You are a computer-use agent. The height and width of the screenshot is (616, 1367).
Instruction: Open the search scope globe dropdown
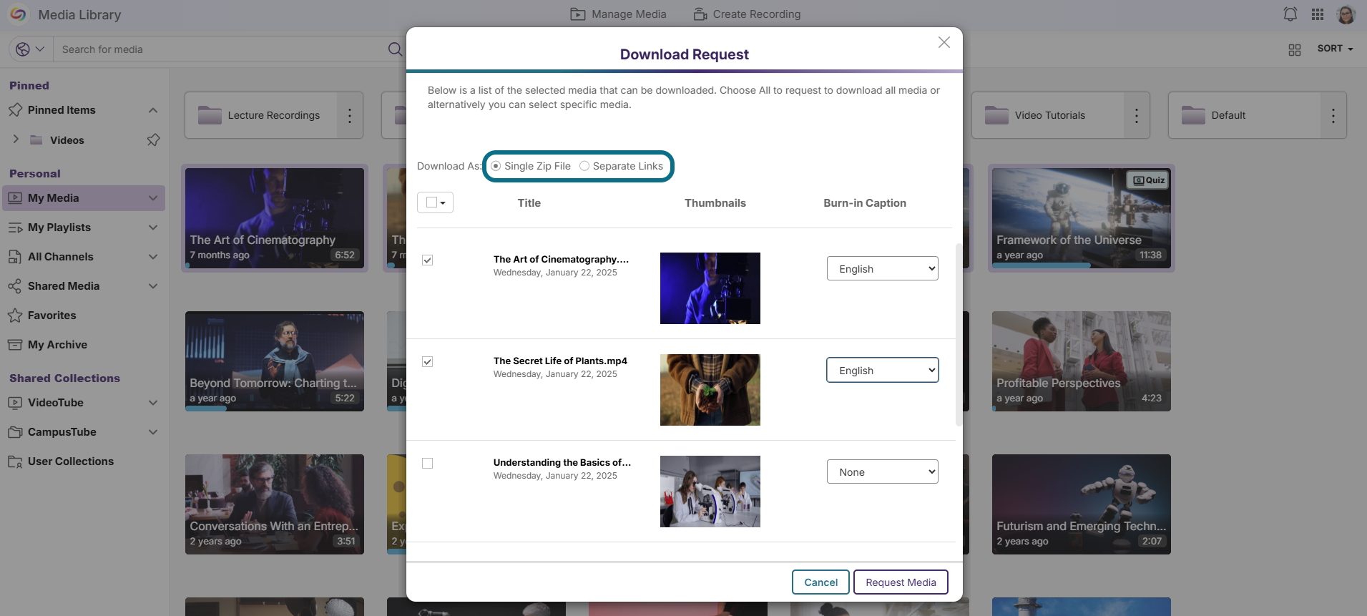[31, 49]
